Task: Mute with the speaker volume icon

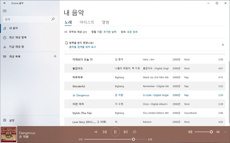Action: 190,132
